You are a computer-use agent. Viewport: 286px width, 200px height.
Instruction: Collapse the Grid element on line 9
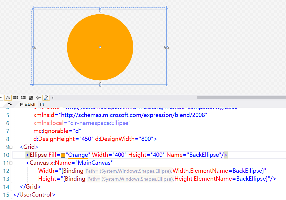coord(11,147)
